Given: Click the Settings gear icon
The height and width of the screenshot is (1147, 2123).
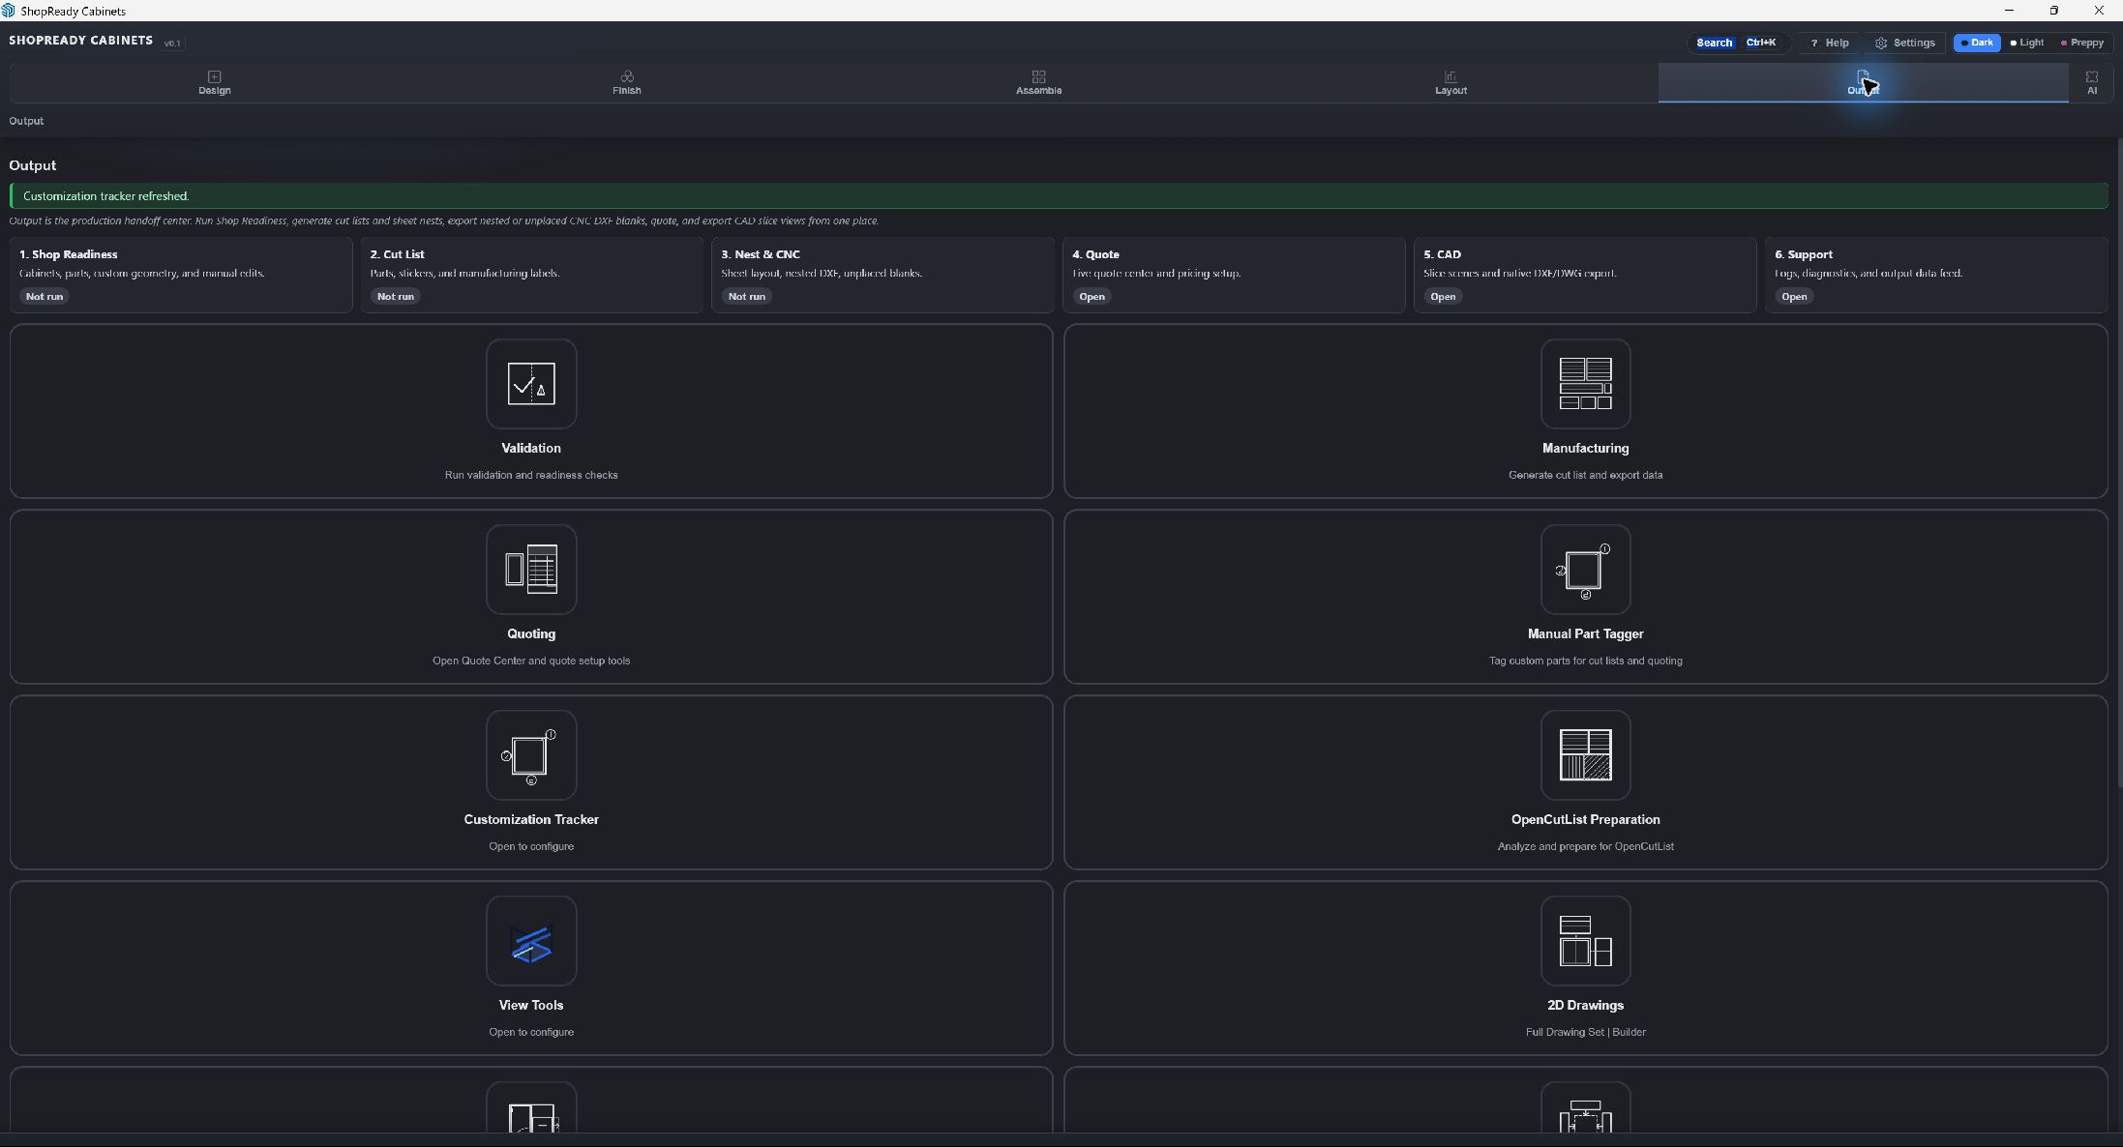Looking at the screenshot, I should [x=1881, y=43].
